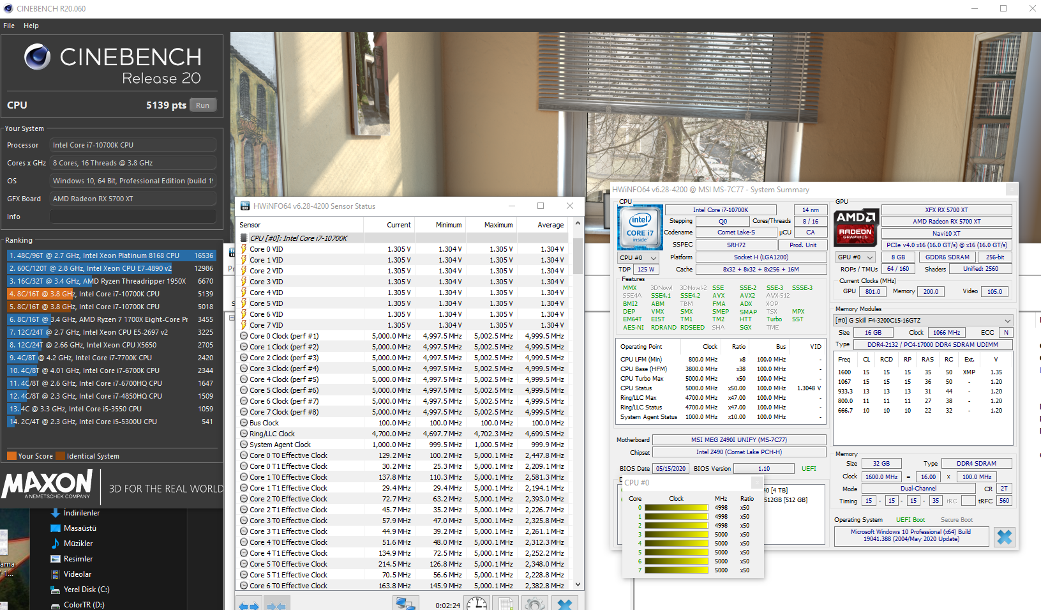Screen dimensions: 1041x610
Task: Open the GPU #0 dropdown
Action: pos(855,257)
